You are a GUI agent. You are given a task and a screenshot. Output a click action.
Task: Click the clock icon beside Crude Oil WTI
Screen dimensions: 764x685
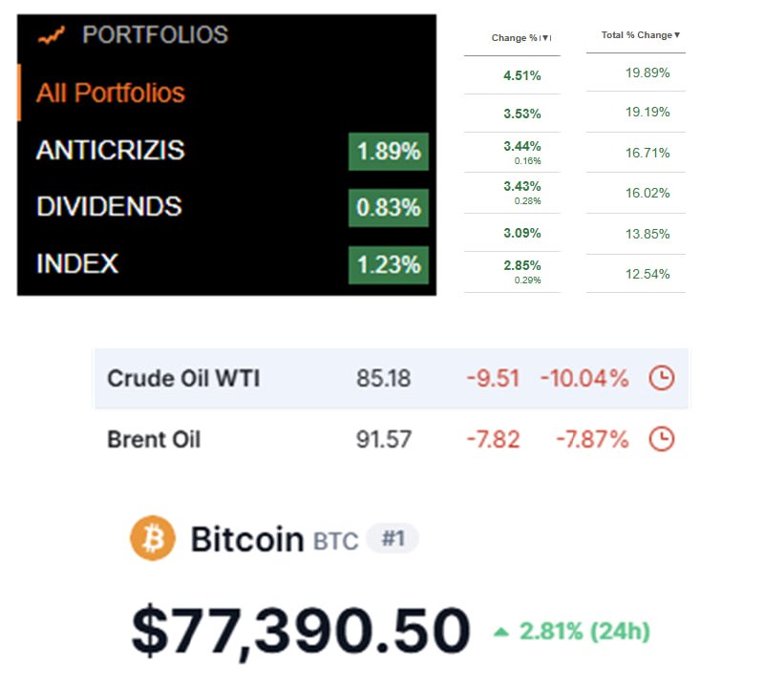click(x=661, y=378)
